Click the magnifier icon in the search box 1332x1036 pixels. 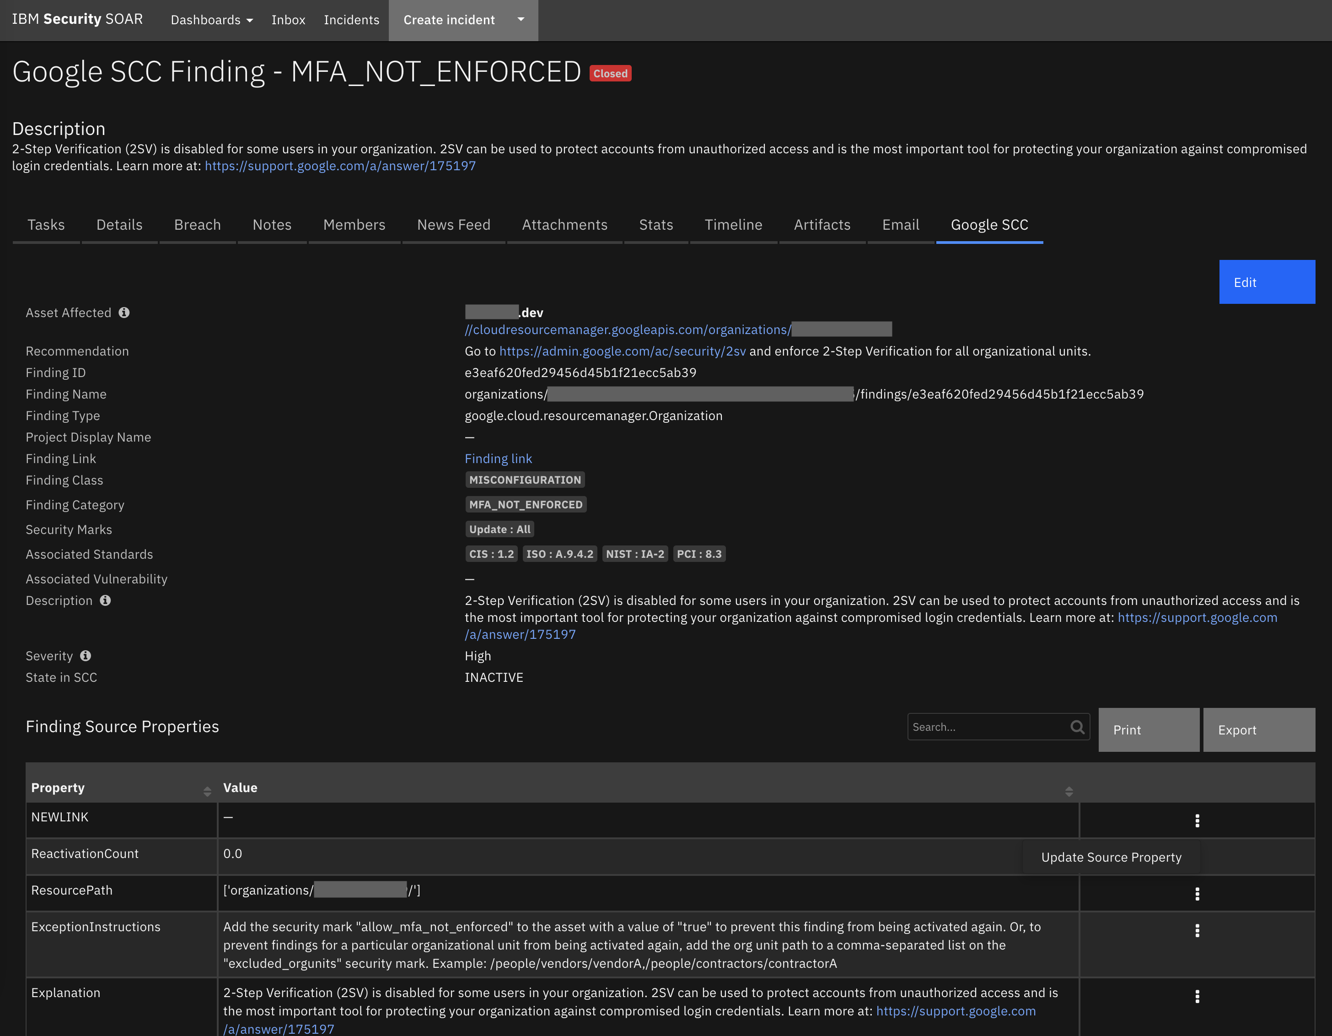1077,727
